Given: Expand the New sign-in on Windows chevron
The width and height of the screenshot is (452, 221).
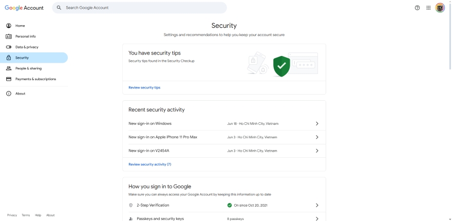Looking at the screenshot, I should 317,123.
